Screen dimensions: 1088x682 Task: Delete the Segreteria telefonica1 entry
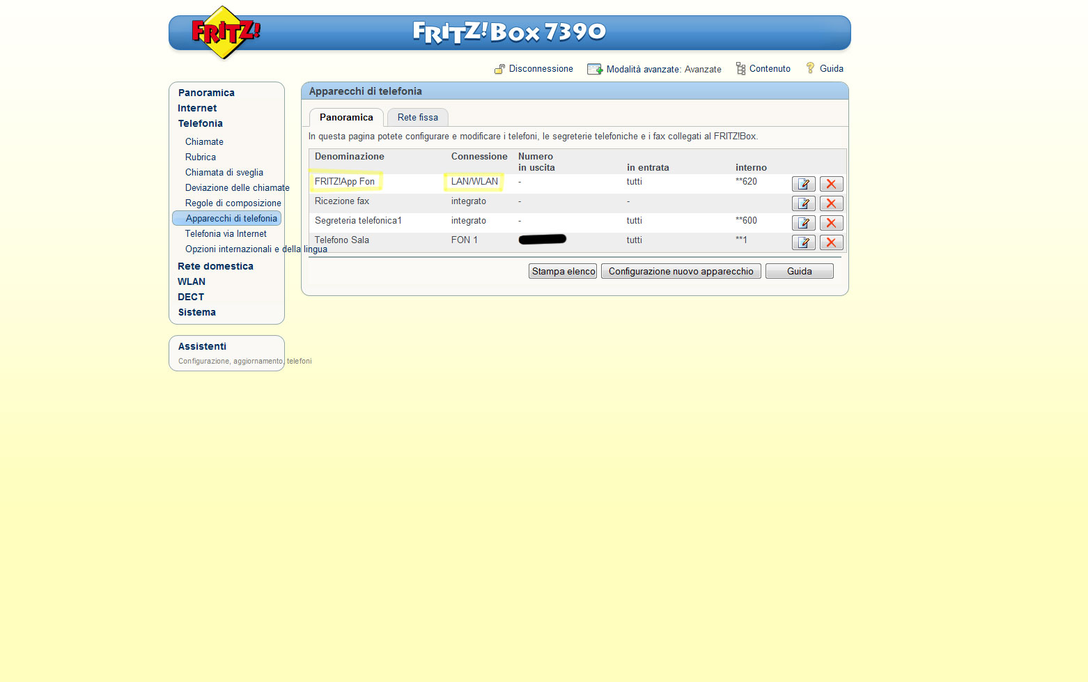(x=831, y=223)
